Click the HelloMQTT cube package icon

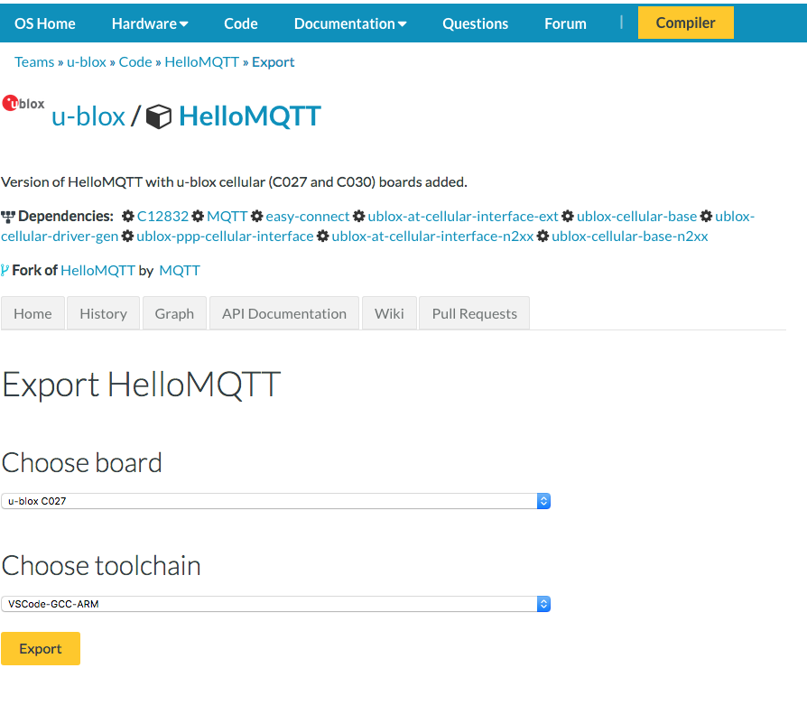pos(159,116)
